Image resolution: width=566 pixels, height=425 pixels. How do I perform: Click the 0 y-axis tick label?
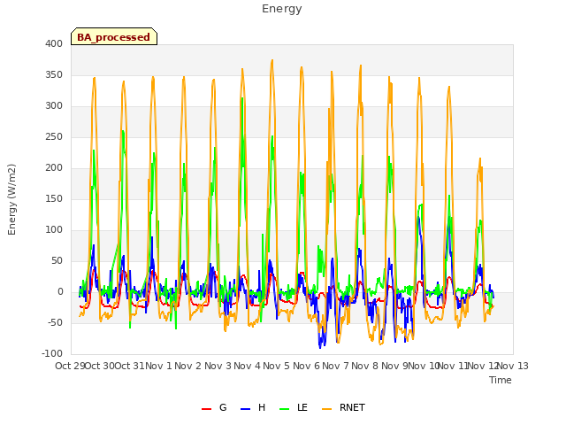pyautogui.click(x=60, y=291)
